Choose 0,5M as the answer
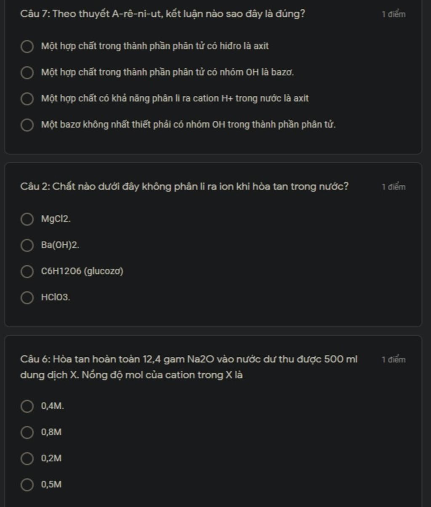This screenshot has width=431, height=507. point(27,485)
